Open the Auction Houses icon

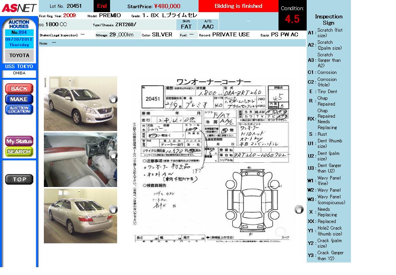pos(19,24)
